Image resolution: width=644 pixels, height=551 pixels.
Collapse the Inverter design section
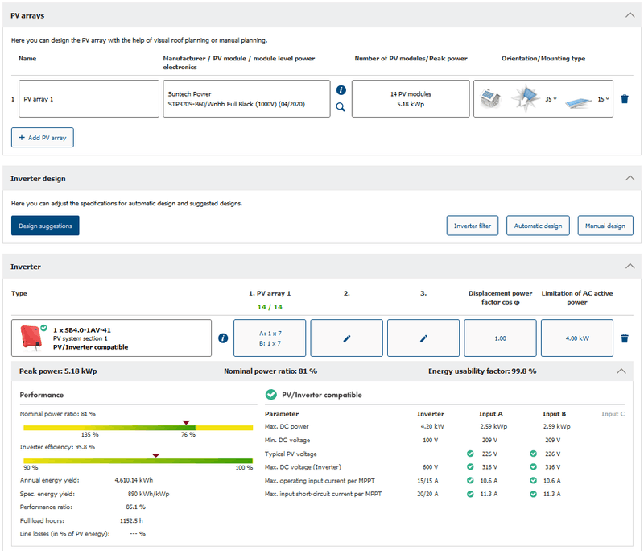point(630,178)
